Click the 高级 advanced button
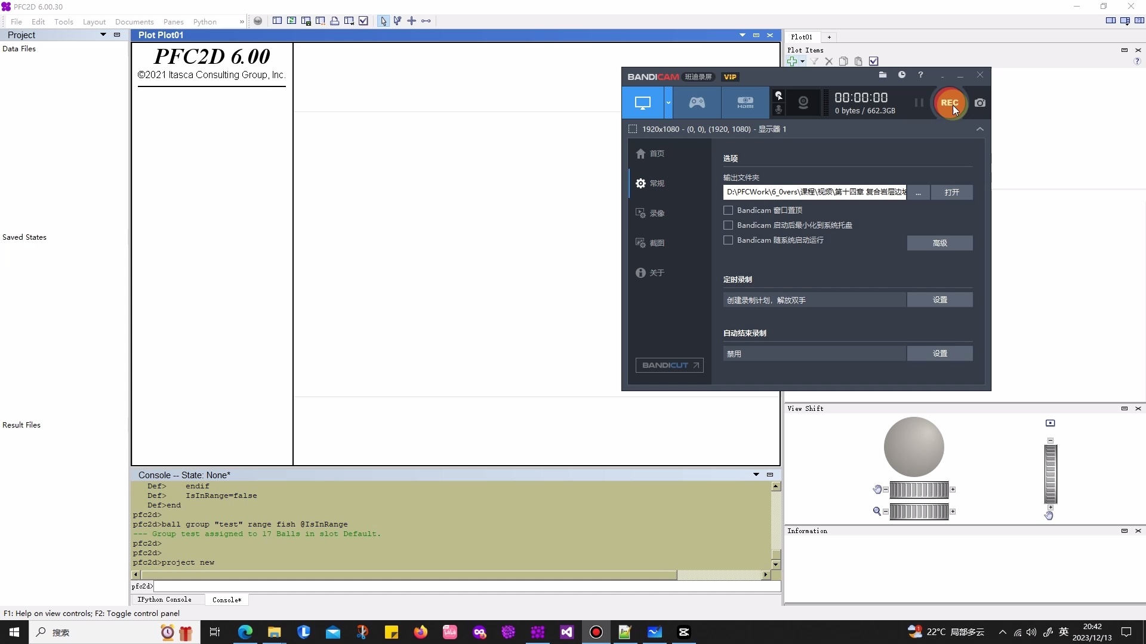This screenshot has width=1146, height=644. (939, 243)
